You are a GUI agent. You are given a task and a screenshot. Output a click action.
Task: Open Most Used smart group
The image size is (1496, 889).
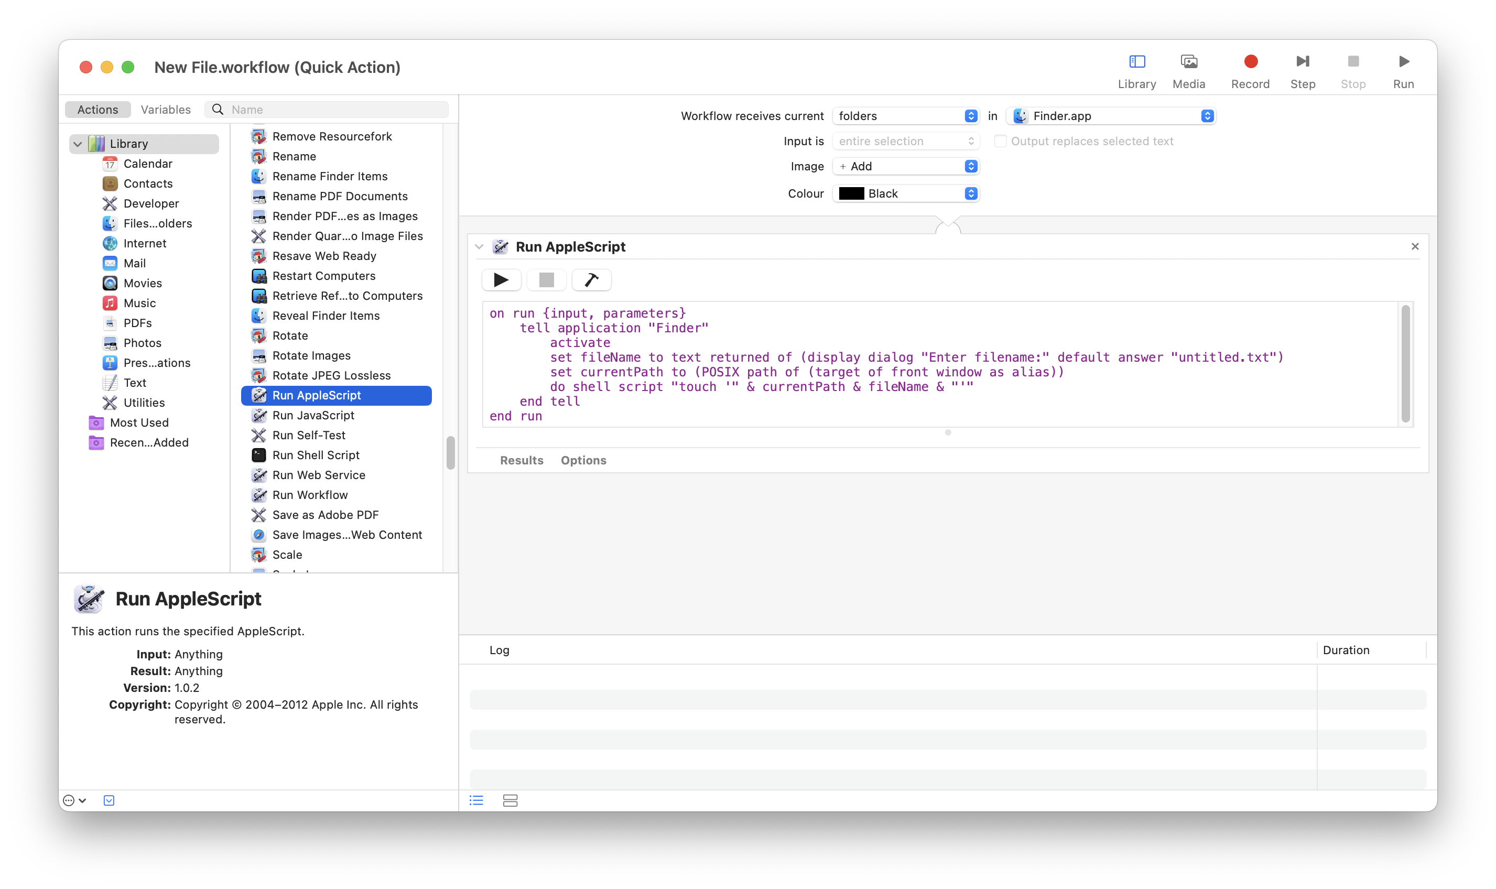[129, 422]
